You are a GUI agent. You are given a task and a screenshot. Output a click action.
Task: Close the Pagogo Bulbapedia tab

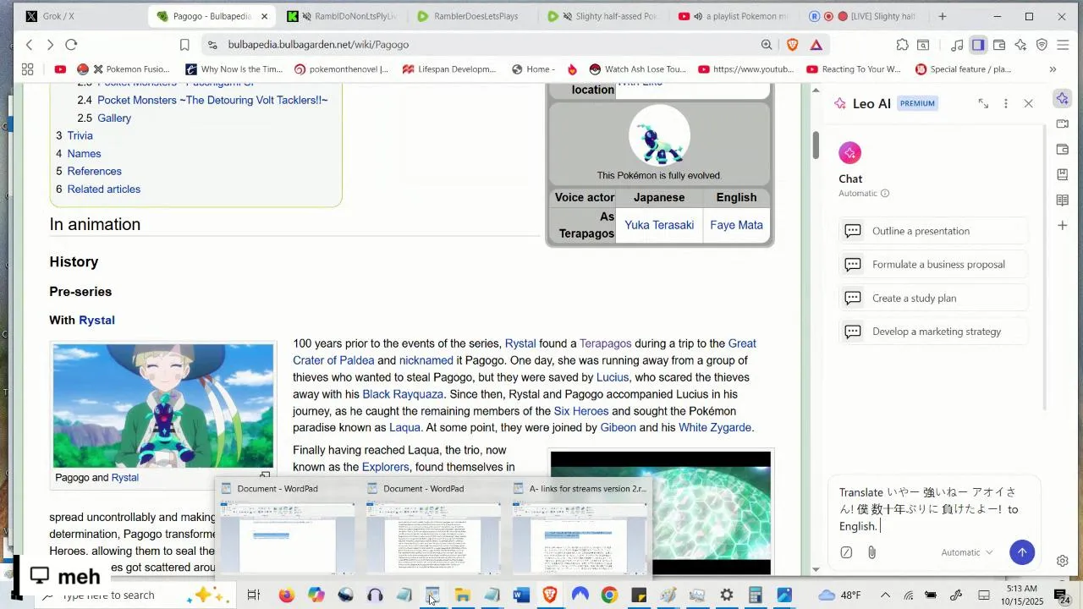point(264,16)
